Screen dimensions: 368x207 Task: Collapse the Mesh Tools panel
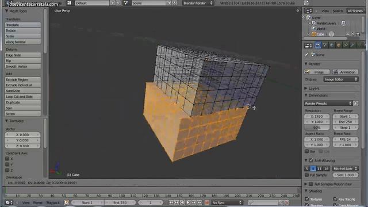point(6,11)
